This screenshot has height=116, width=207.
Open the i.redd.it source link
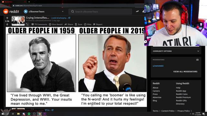coord(59,18)
